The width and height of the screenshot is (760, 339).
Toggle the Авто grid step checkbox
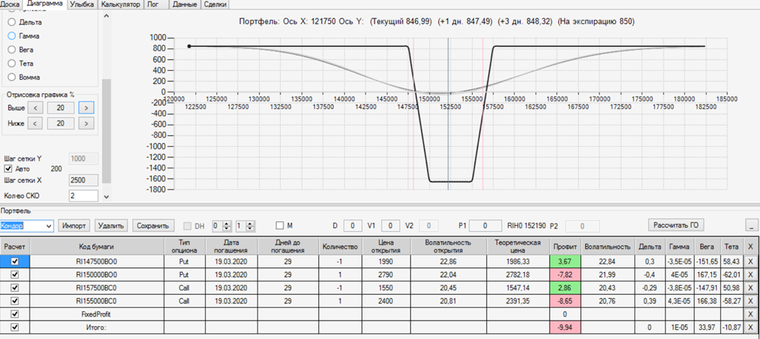(7, 169)
